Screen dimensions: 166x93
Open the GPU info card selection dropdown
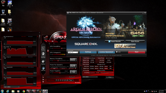pyautogui.click(x=90, y=77)
